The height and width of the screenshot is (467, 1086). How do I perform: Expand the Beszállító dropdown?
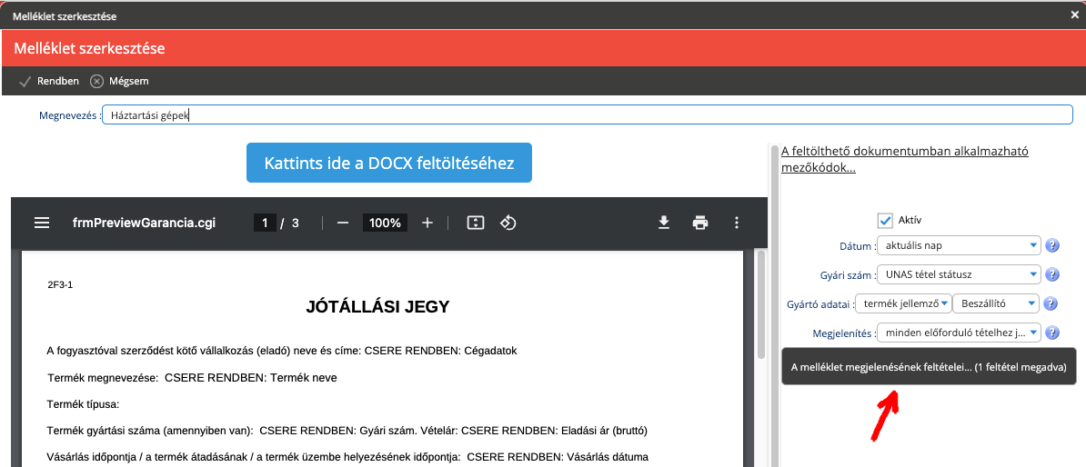[995, 303]
